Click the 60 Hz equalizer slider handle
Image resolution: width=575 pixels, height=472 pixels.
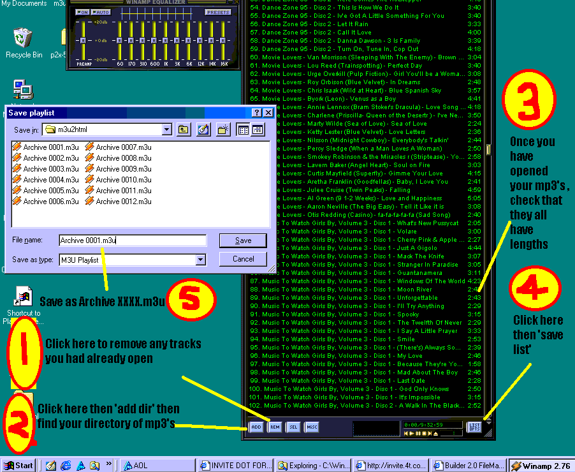[119, 40]
